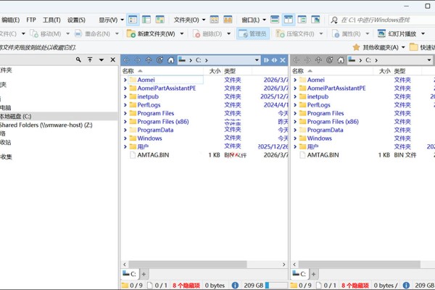
Task: Click the 删除(D) delete button
Action: coord(208,34)
